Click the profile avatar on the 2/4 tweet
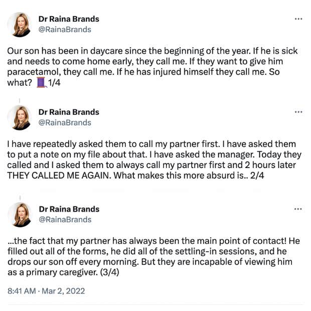311x311 pixels. click(20, 117)
